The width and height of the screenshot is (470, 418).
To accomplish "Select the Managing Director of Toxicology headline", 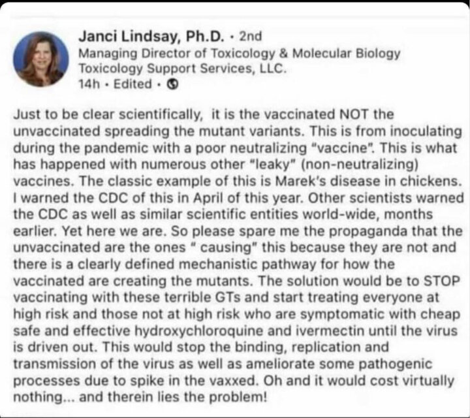I will pos(239,54).
